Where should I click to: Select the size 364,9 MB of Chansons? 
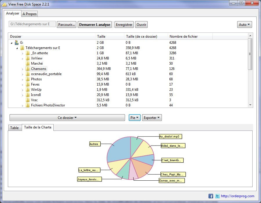[104, 69]
